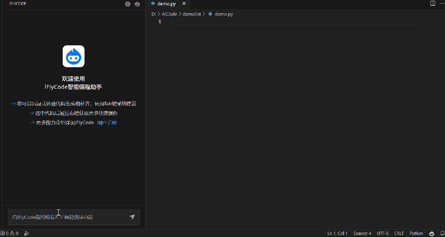The height and width of the screenshot is (237, 445).
Task: Place cursor in editor line 1
Action: (295, 21)
